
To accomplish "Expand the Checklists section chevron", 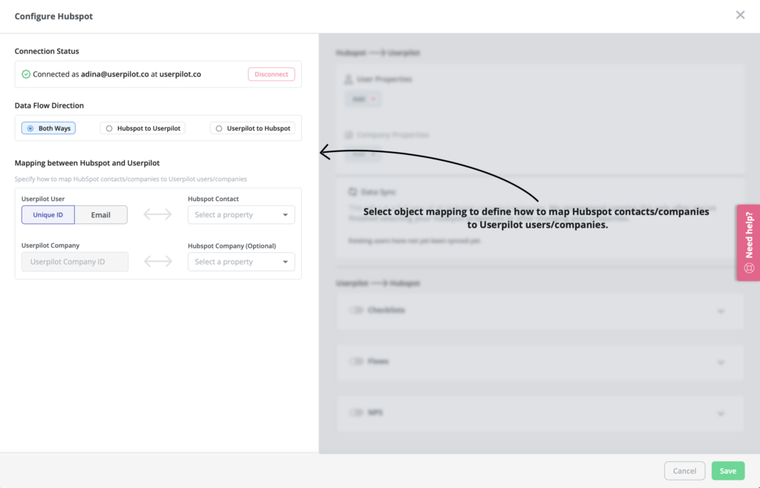I will pos(721,311).
